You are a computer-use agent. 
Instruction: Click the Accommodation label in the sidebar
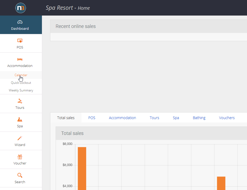(x=20, y=66)
